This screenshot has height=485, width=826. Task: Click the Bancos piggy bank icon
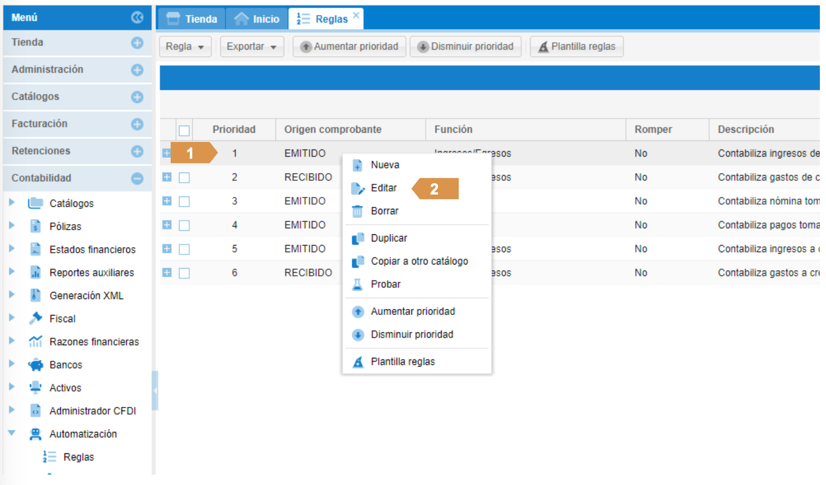(35, 365)
